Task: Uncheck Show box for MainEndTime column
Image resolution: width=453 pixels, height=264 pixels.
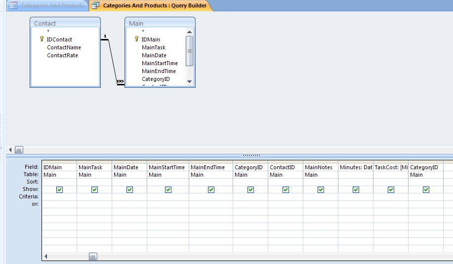Action: [211, 189]
